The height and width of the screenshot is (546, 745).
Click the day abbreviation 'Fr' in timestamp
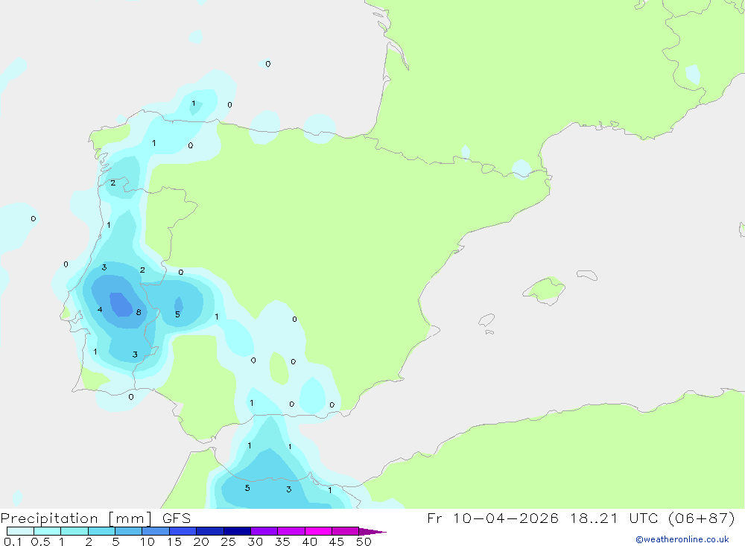click(434, 518)
